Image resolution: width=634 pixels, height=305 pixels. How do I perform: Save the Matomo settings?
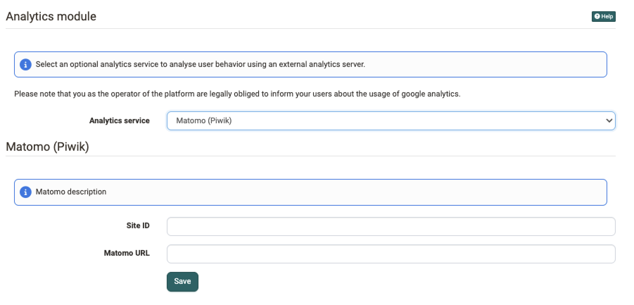[182, 281]
